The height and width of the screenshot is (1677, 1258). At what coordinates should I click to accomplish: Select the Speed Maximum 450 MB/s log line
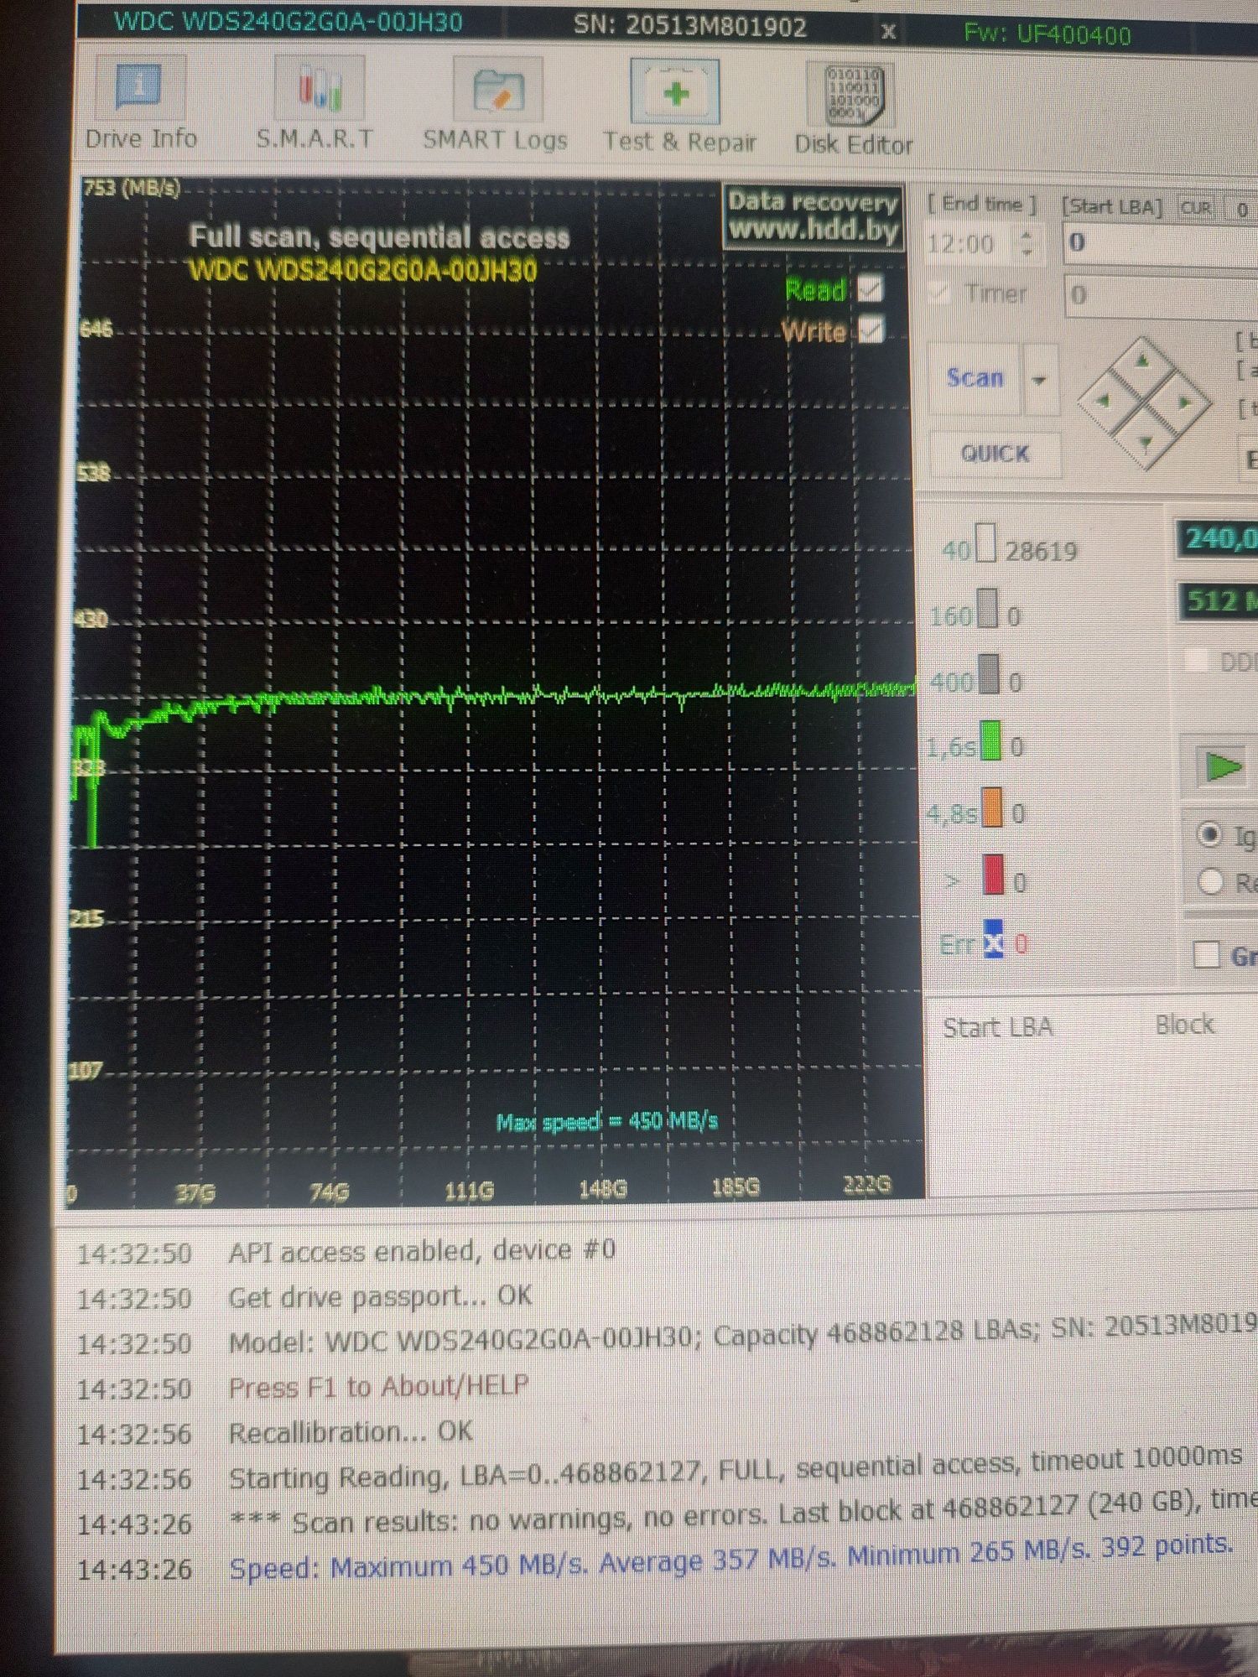730,1558
